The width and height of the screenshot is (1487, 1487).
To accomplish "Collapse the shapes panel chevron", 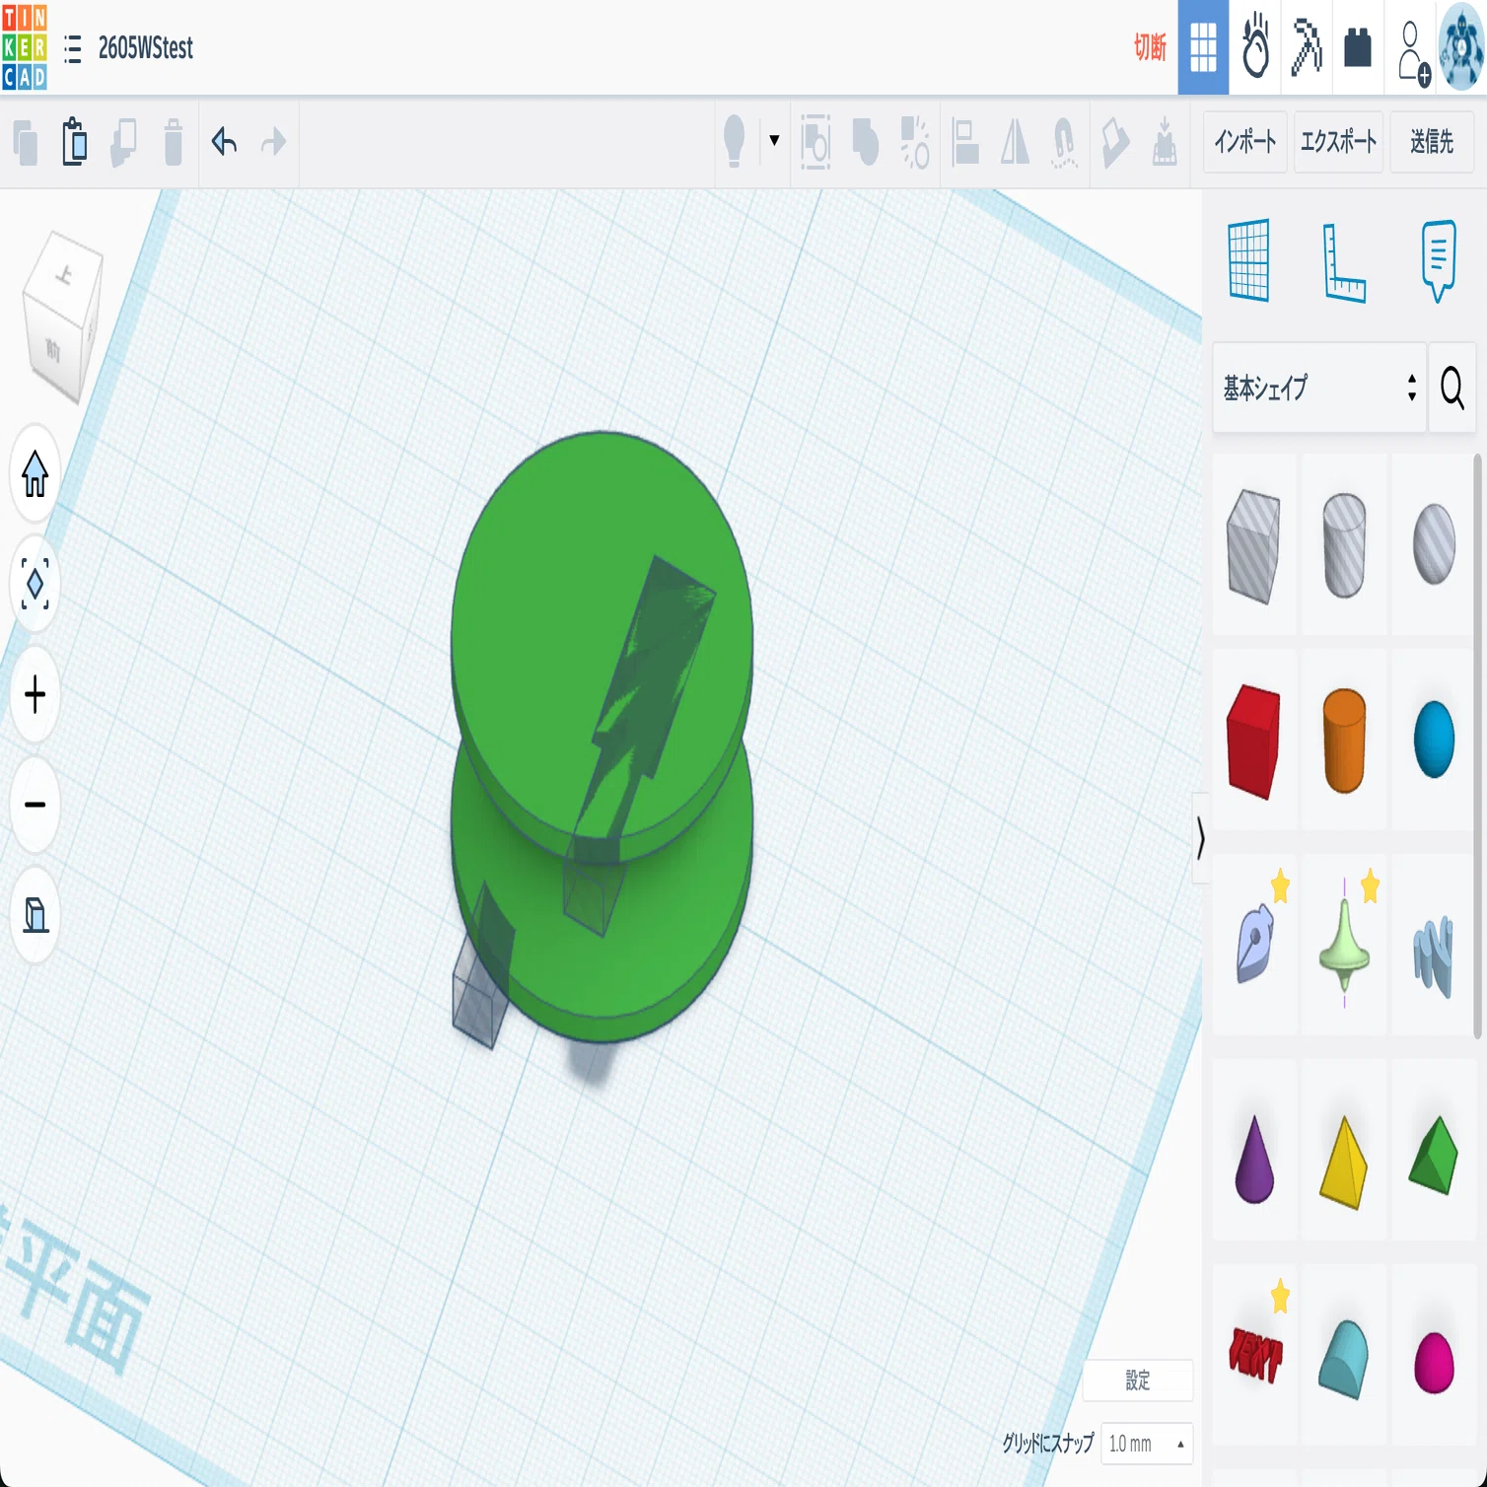I will 1200,838.
